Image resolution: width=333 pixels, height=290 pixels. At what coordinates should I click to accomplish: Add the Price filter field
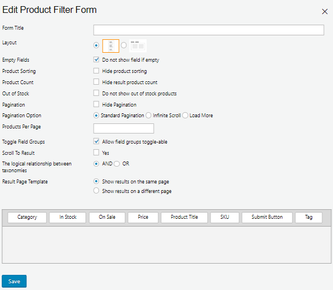(143, 218)
